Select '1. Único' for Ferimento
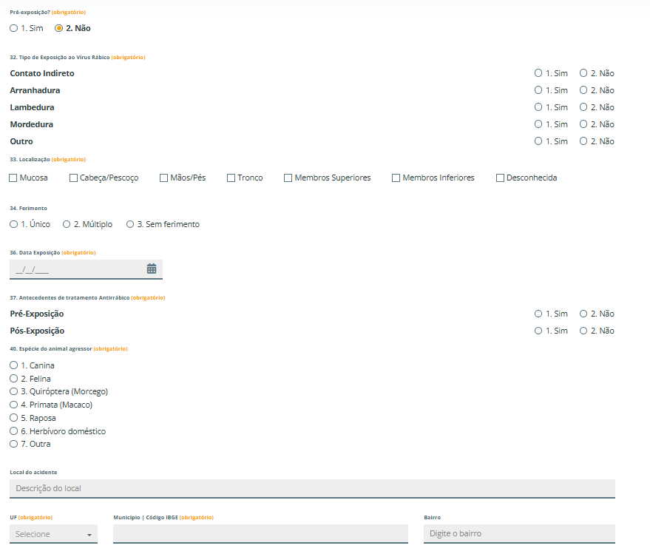The height and width of the screenshot is (557, 650). pyautogui.click(x=13, y=224)
